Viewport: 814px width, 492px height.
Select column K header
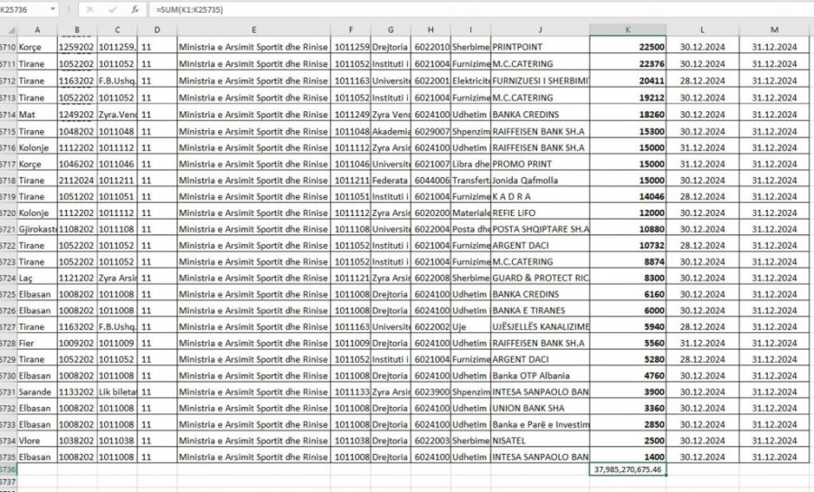pyautogui.click(x=628, y=30)
